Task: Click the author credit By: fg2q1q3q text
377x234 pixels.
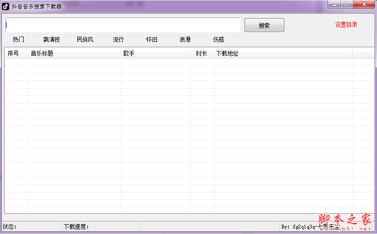Action: tap(310, 227)
